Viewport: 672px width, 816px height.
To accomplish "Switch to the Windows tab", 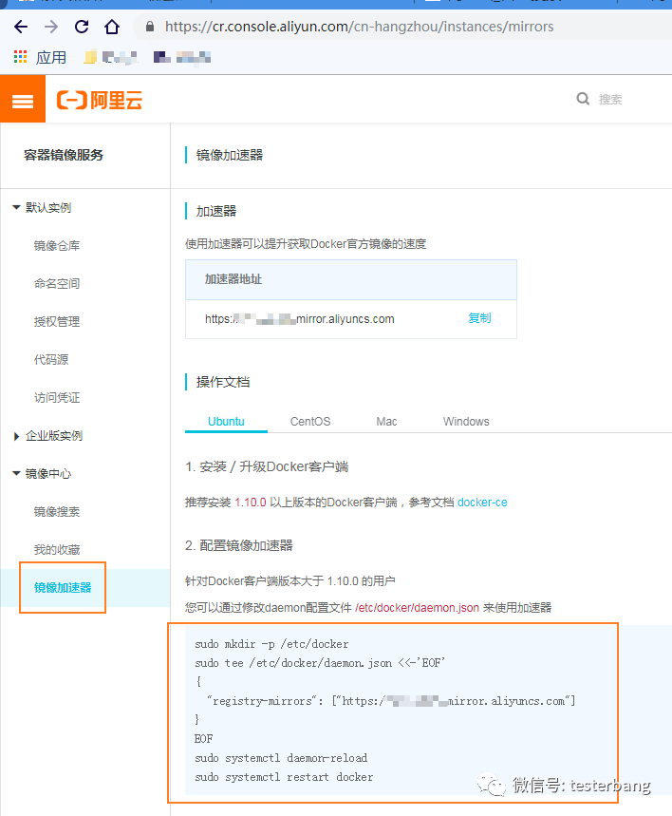I will click(466, 422).
